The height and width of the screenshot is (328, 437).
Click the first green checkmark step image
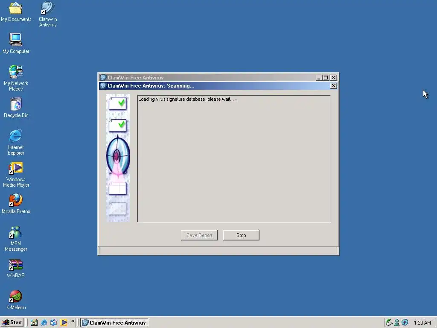click(x=118, y=103)
